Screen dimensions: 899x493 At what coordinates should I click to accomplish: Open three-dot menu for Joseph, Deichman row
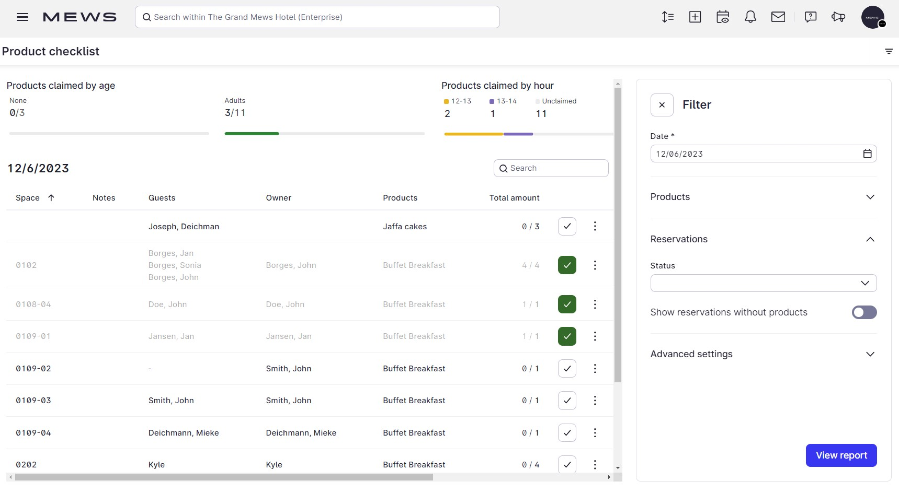595,226
